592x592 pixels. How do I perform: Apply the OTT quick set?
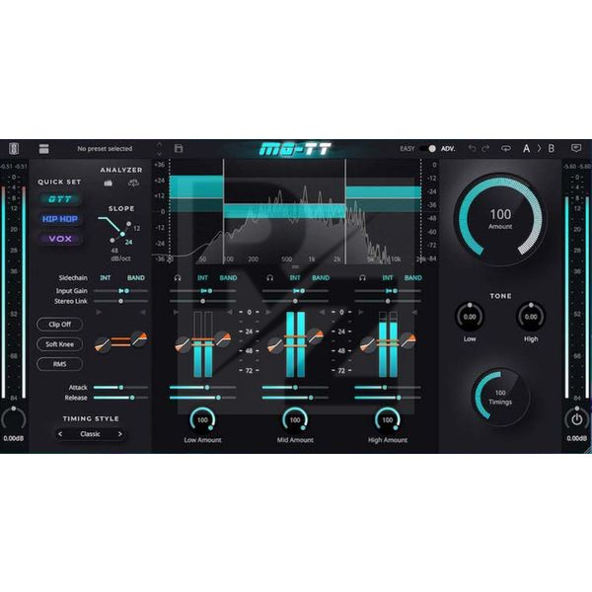click(x=59, y=199)
